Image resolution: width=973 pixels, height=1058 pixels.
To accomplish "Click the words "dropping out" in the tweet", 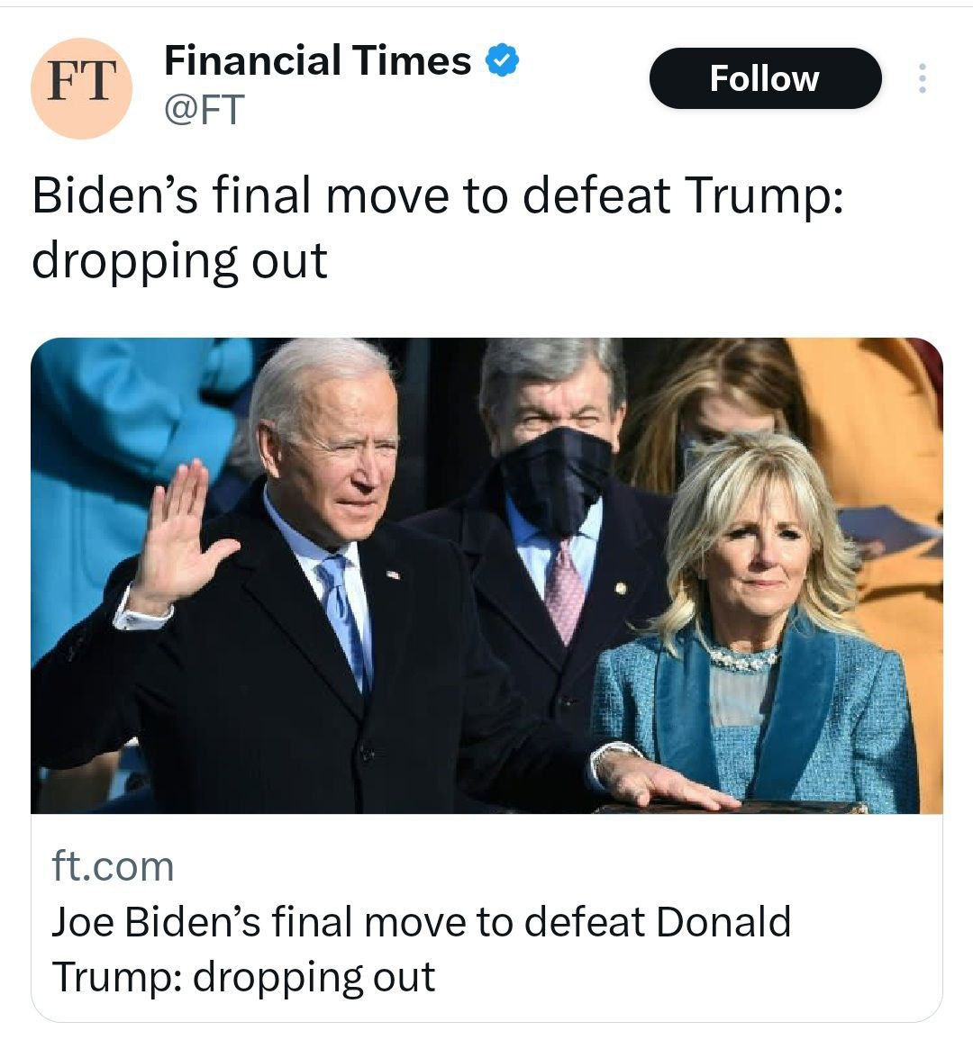I will (179, 261).
